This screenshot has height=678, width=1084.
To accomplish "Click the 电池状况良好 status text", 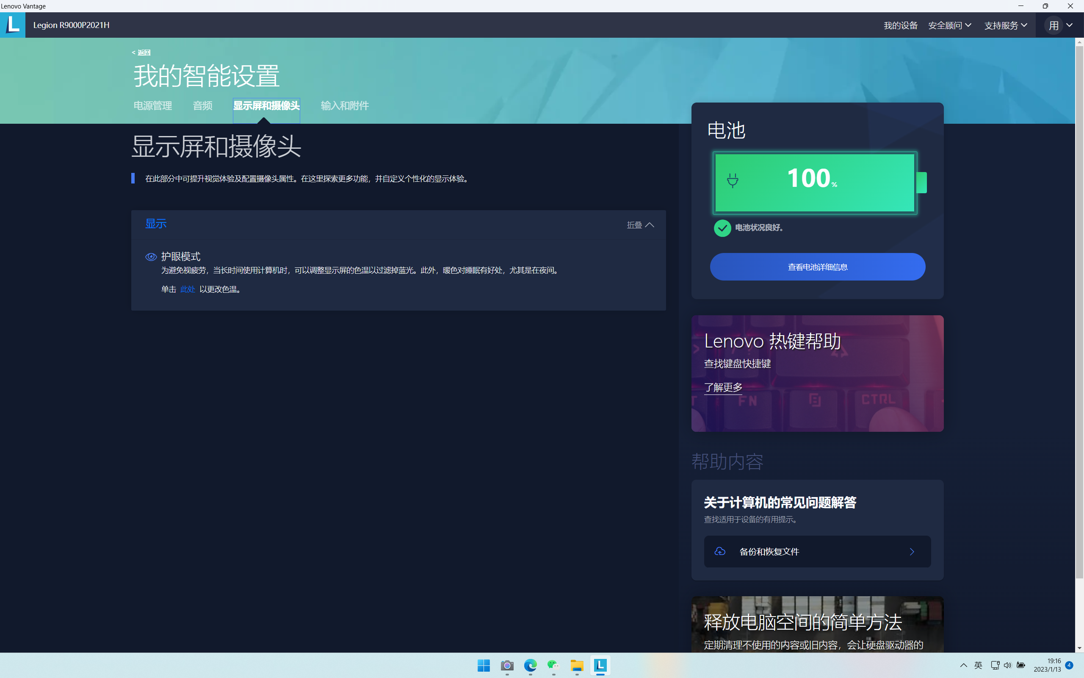I will coord(759,228).
